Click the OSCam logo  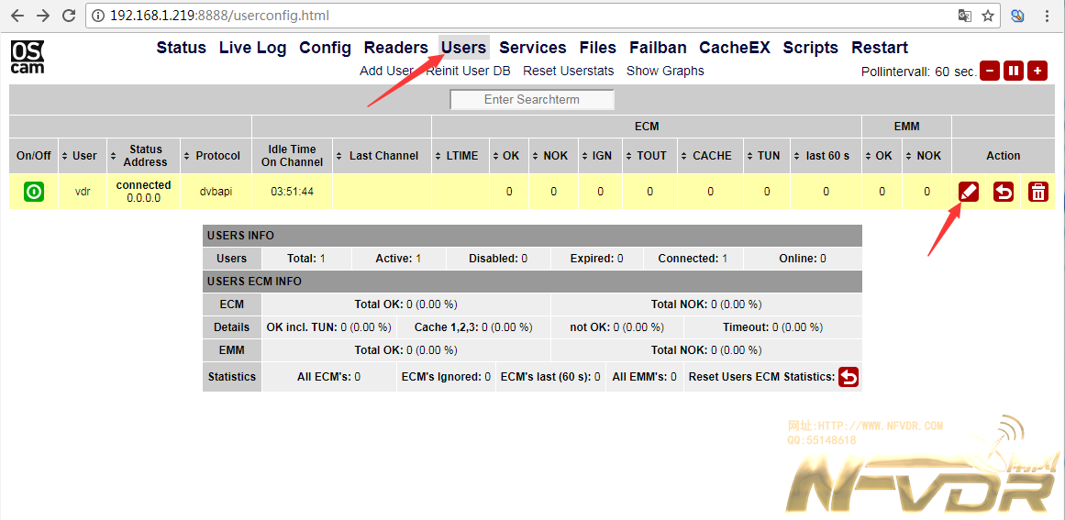tap(27, 57)
